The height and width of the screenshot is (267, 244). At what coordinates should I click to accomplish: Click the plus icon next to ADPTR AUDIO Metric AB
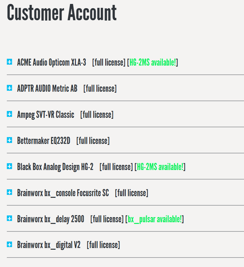9,88
